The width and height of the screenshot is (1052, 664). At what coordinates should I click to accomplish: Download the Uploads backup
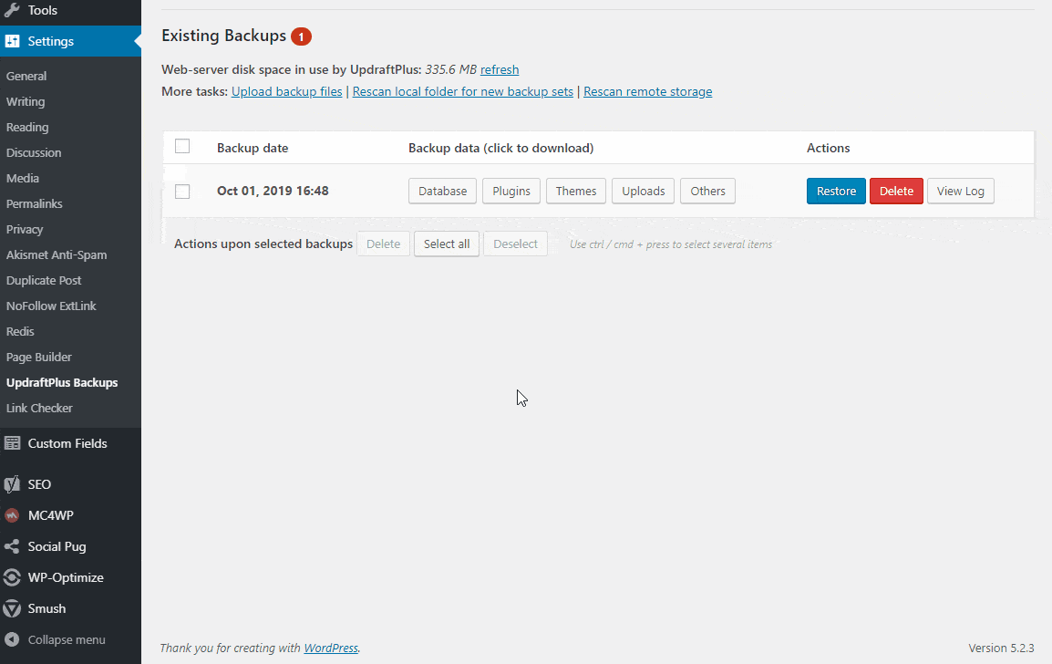pos(644,191)
